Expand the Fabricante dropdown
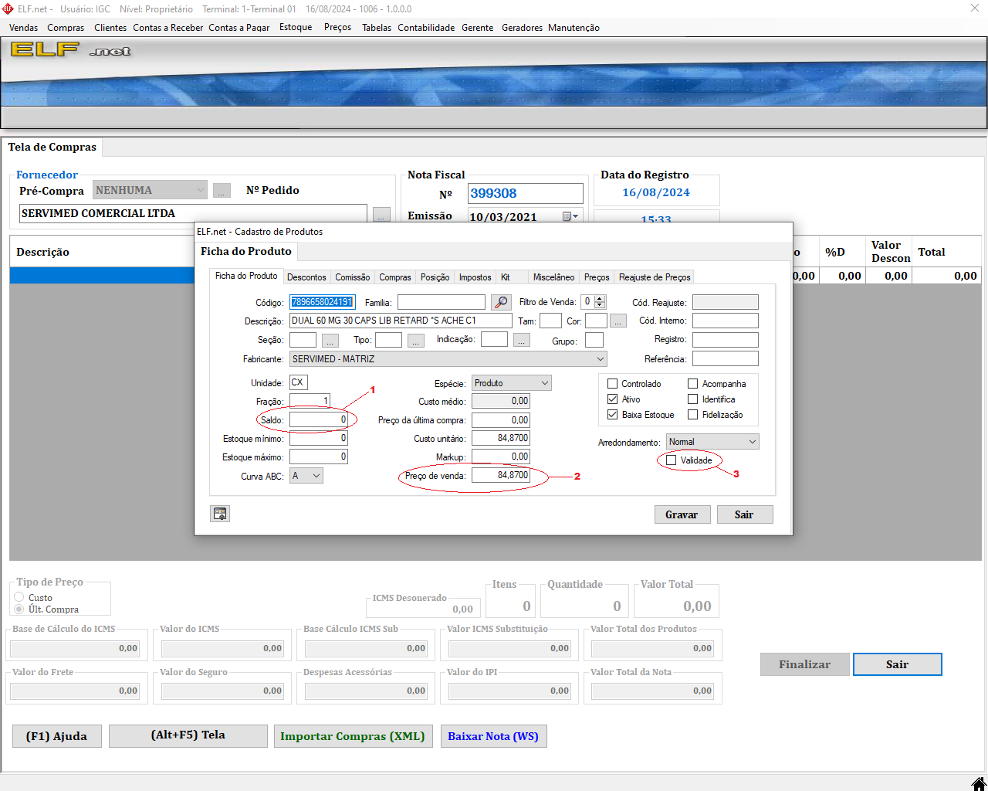Viewport: 988px width, 791px height. point(601,359)
